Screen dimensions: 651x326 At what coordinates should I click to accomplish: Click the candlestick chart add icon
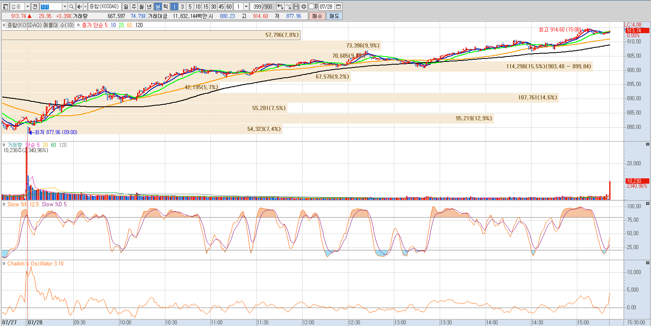click(280, 7)
